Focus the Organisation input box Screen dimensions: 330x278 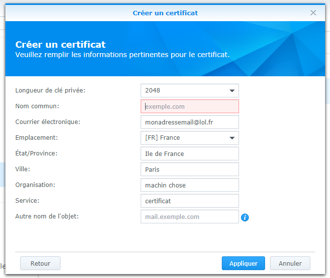[x=189, y=185]
